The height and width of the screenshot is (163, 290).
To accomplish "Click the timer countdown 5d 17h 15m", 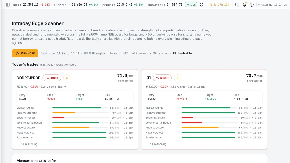I will 219,5.
